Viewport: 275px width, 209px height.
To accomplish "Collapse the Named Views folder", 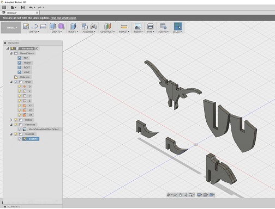I will 11,53.
